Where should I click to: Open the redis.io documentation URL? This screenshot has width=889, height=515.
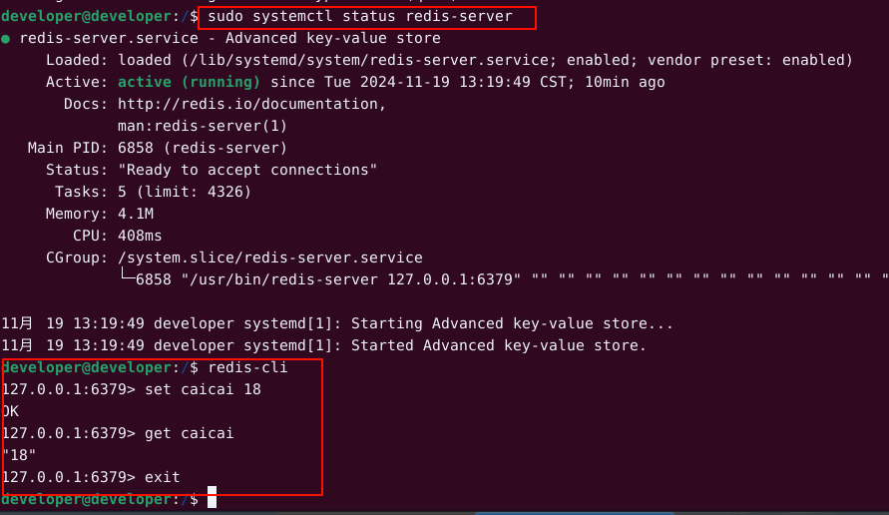coord(251,104)
